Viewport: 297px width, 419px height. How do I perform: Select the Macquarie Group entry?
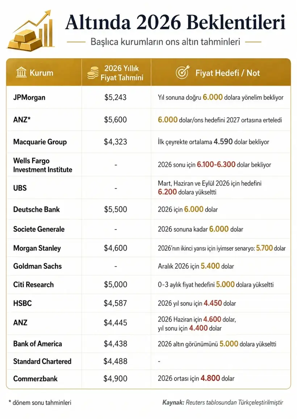click(x=40, y=142)
